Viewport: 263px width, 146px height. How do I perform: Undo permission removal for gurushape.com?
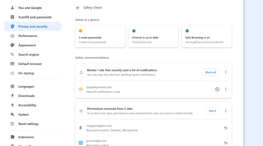pos(226,143)
